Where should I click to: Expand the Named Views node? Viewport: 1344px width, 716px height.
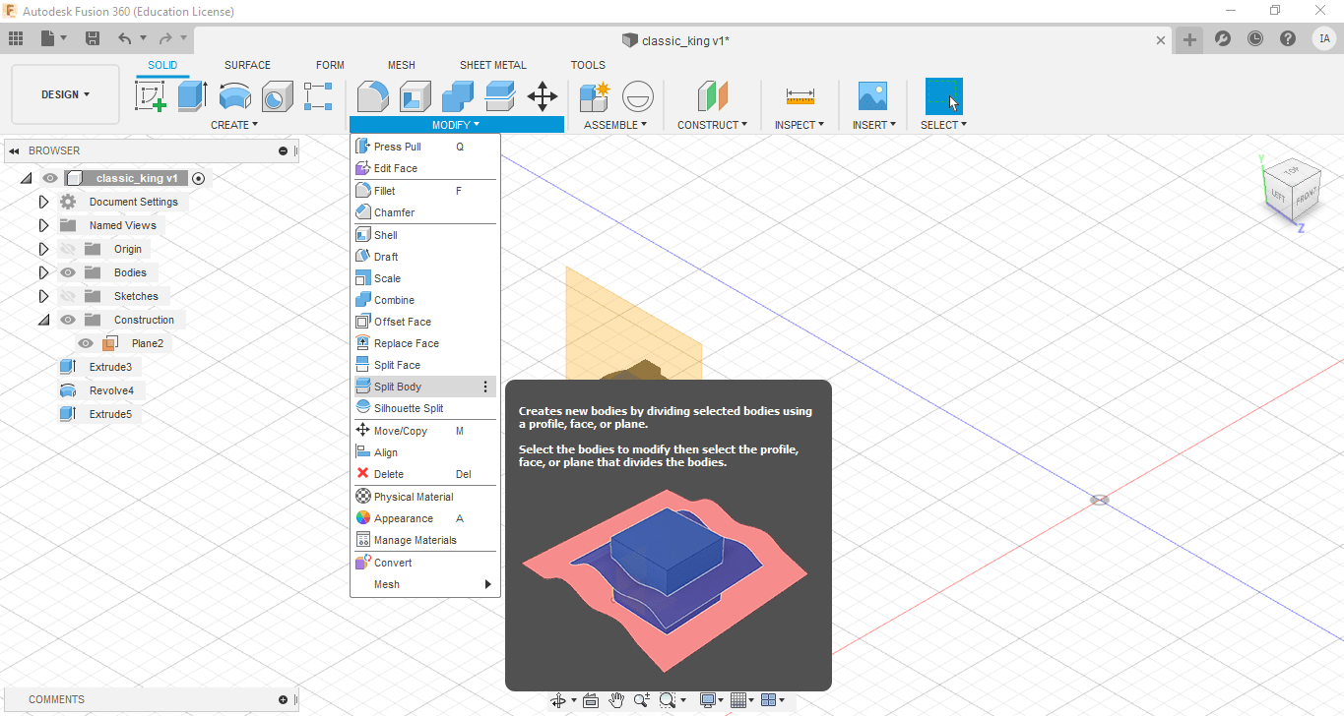[43, 225]
